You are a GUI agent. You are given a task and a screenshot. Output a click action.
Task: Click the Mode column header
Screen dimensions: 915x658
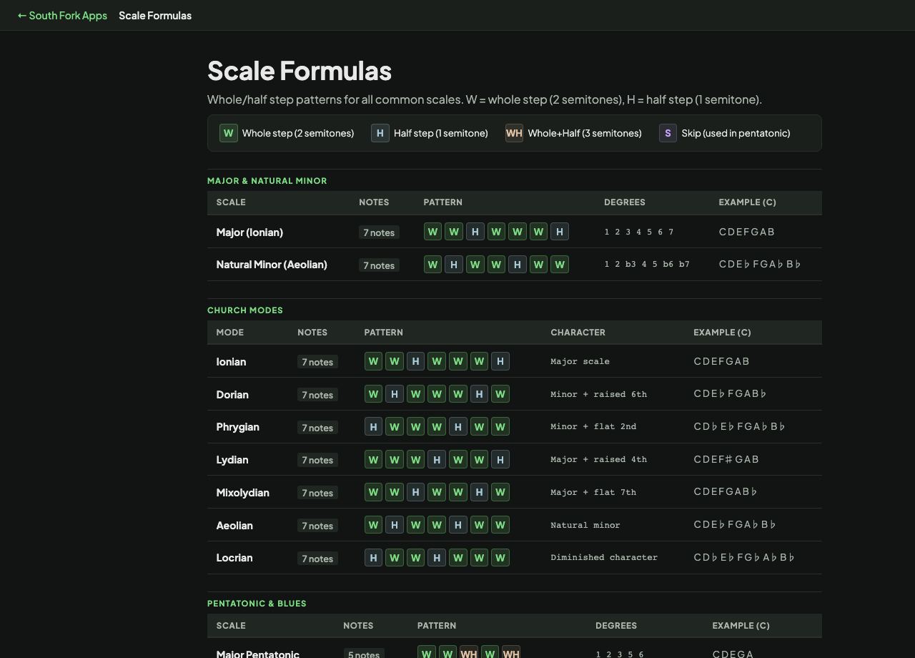point(230,332)
